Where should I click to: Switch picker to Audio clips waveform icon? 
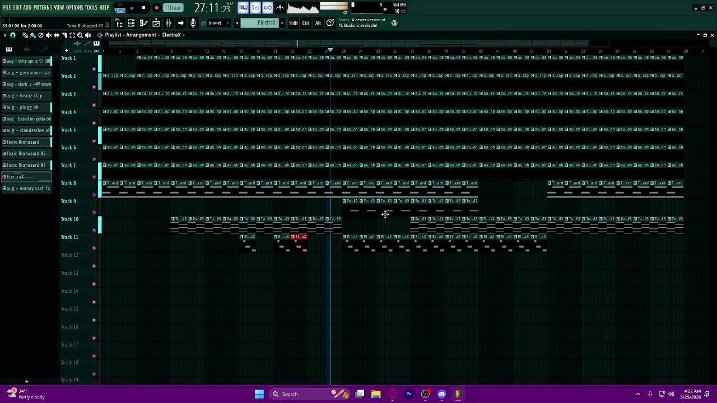click(26, 49)
